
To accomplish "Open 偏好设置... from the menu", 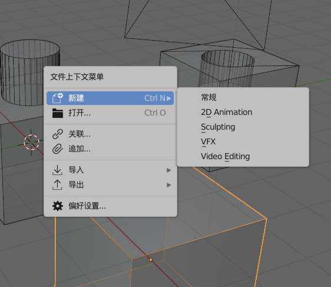I will pyautogui.click(x=110, y=206).
